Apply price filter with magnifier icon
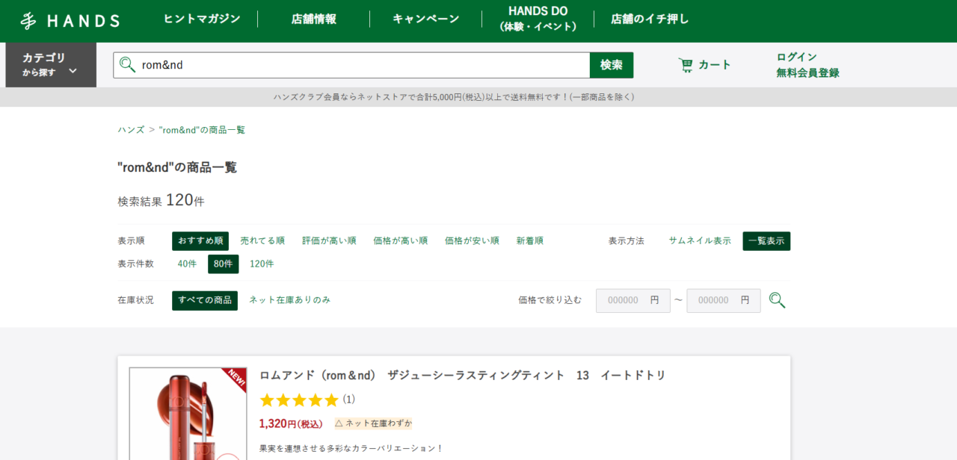Screen dimensions: 957x460 (778, 300)
